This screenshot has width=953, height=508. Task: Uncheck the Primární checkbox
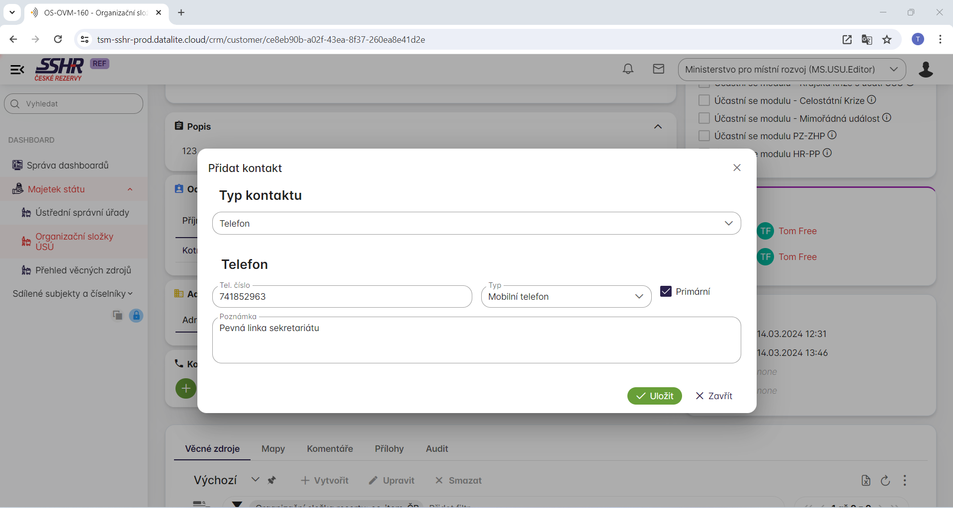coord(666,291)
